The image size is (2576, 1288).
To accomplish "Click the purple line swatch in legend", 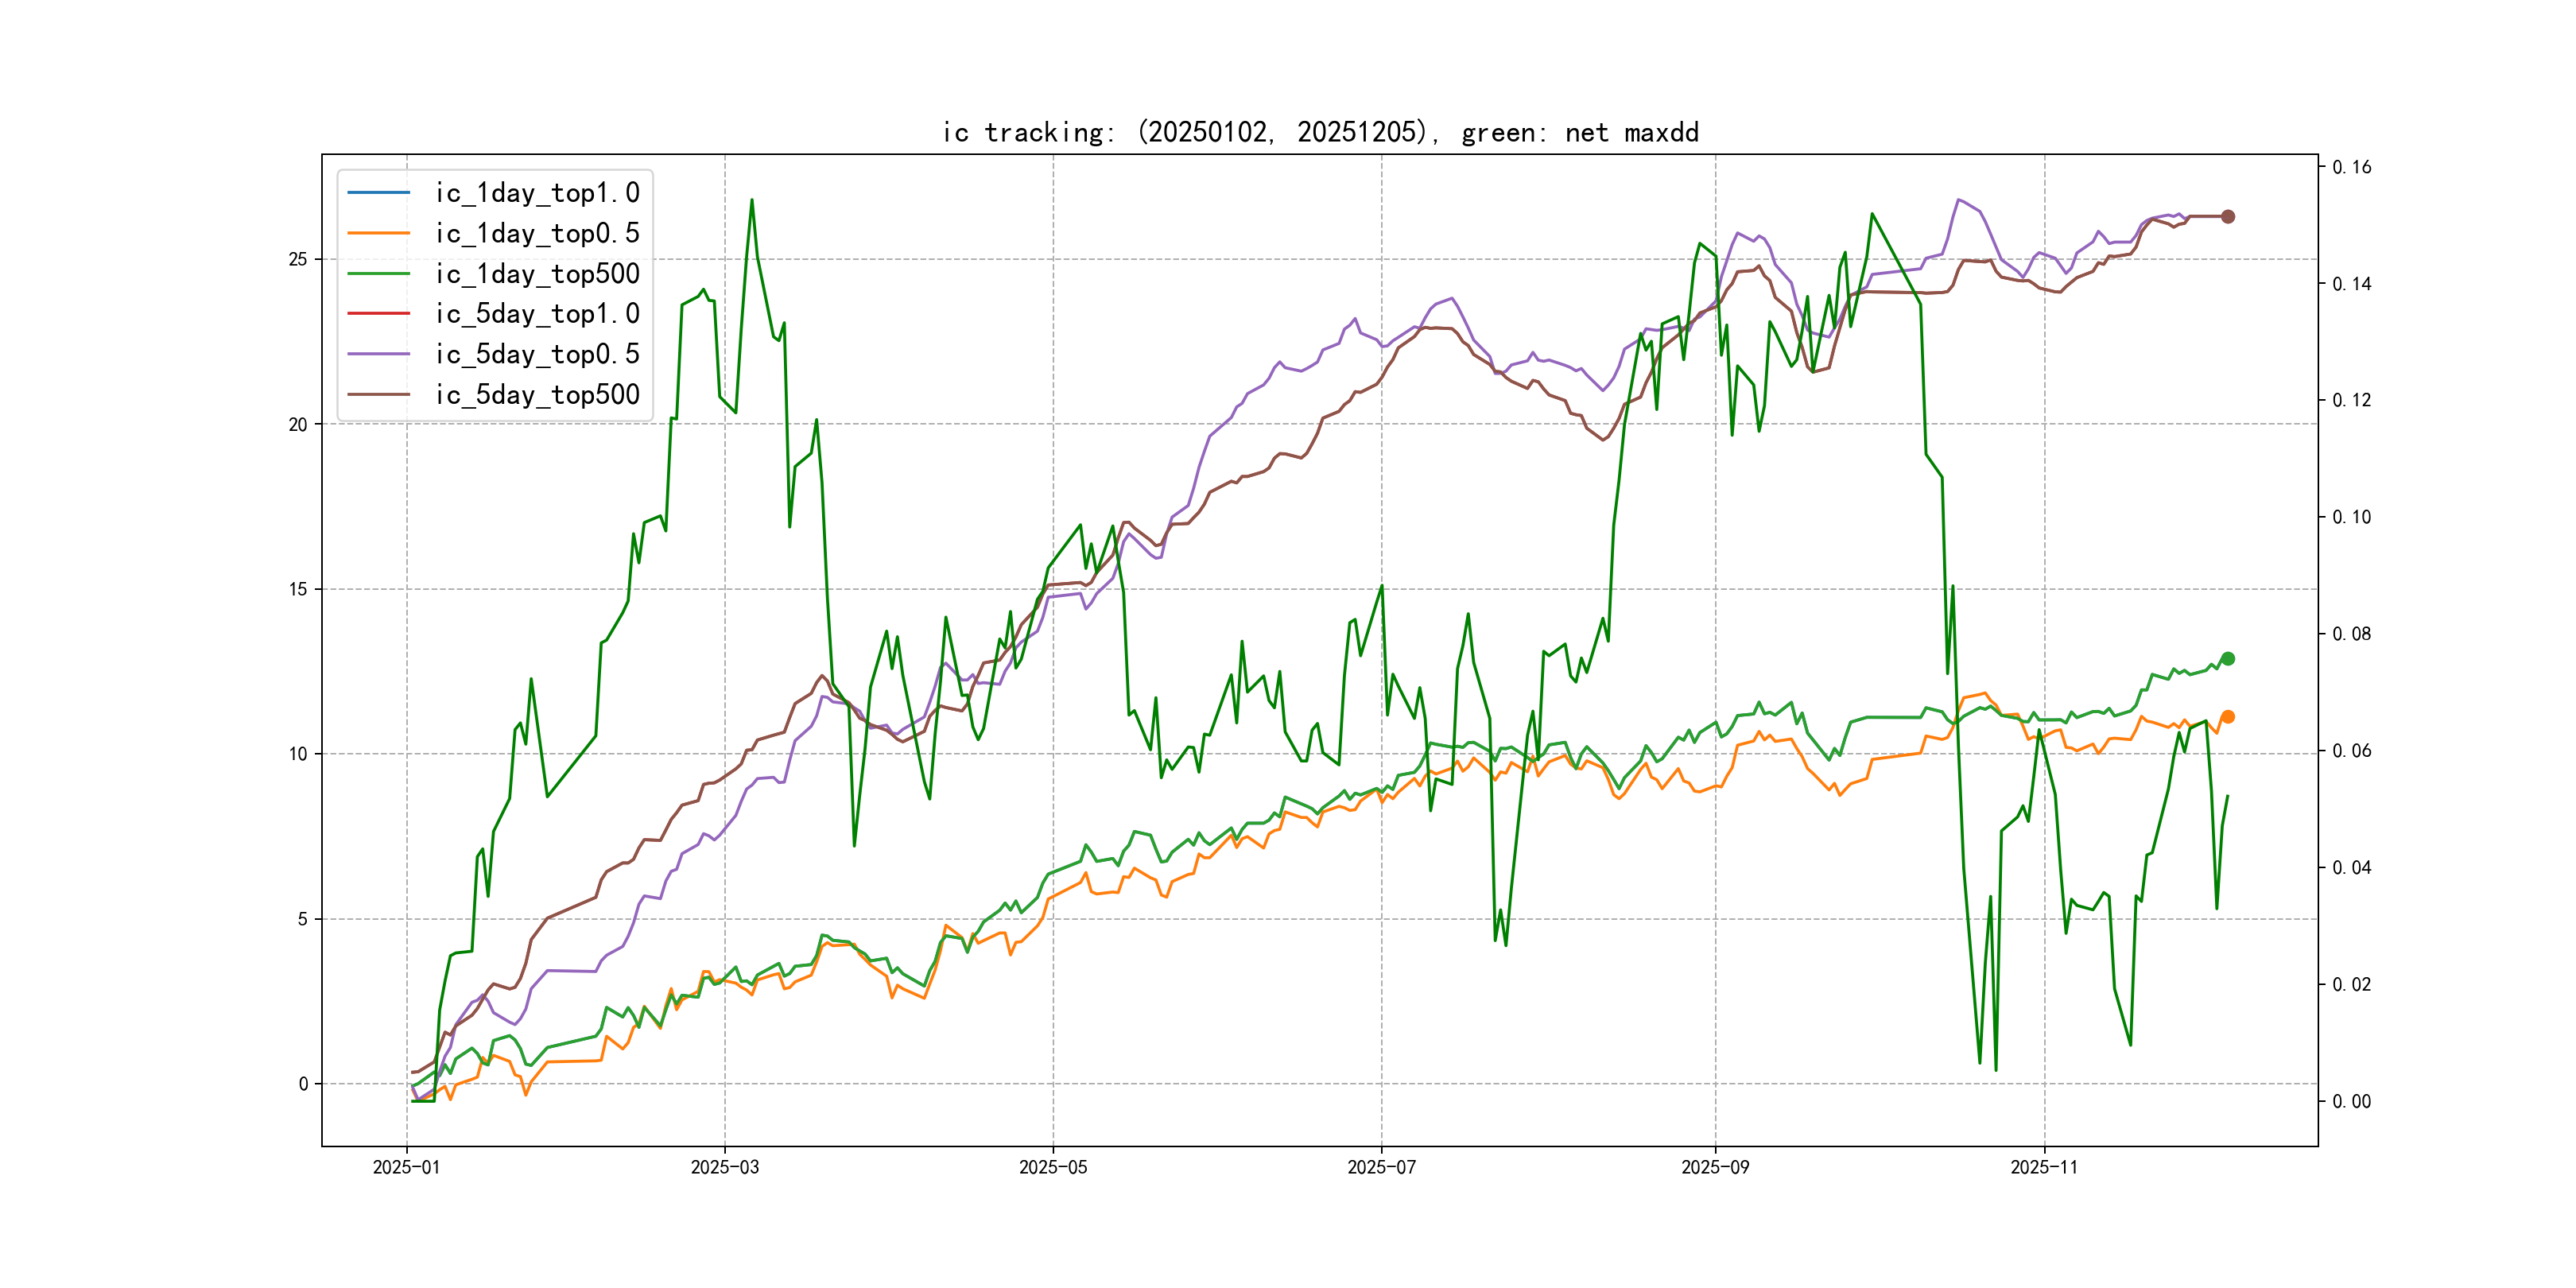I will (379, 354).
